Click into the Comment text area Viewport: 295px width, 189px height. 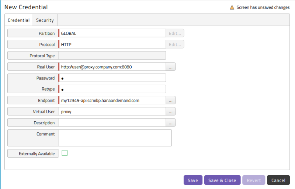pyautogui.click(x=115, y=138)
